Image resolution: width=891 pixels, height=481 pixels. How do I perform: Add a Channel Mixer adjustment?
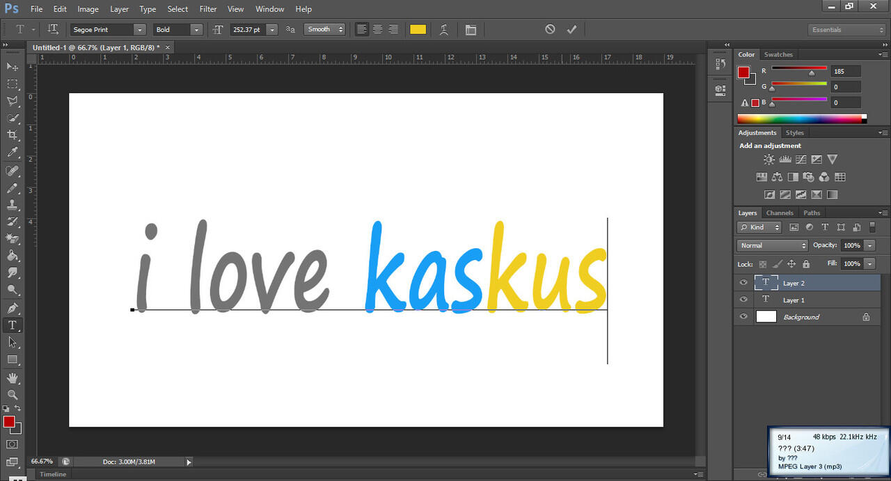[x=824, y=177]
